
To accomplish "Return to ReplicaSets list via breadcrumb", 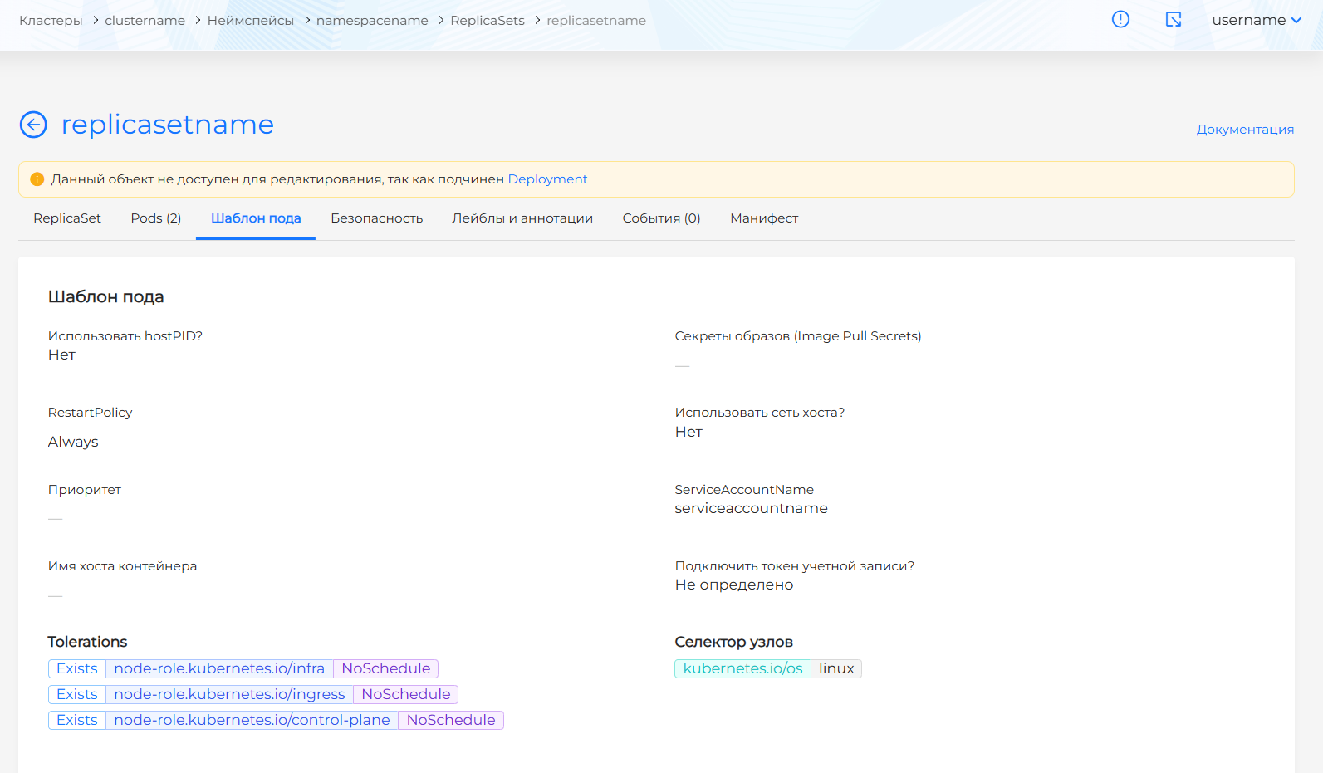I will click(488, 21).
